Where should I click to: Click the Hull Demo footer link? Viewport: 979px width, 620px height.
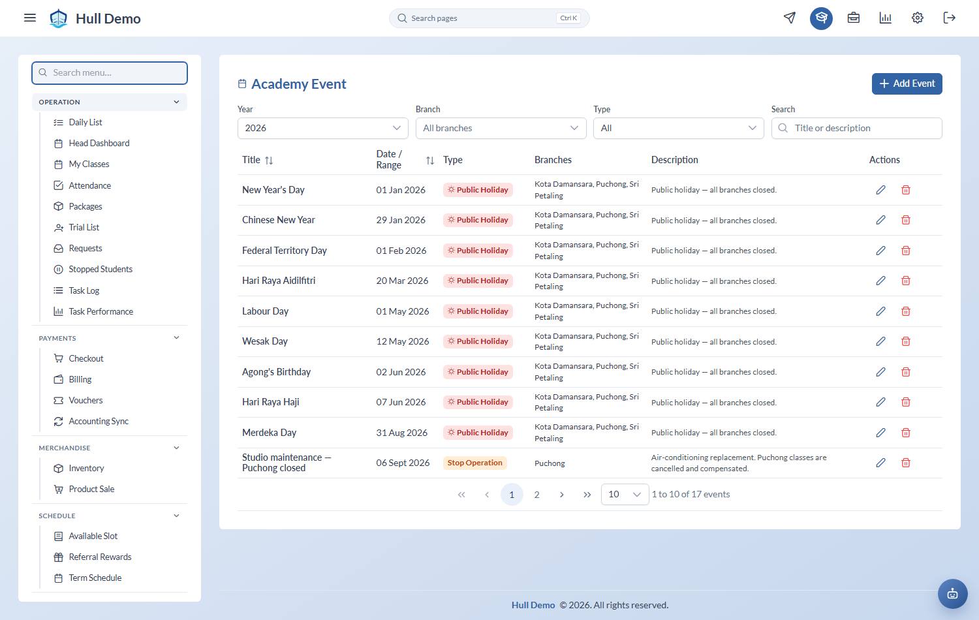tap(533, 605)
